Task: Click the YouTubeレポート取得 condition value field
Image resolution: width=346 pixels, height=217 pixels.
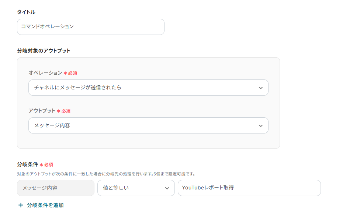Action: 249,188
